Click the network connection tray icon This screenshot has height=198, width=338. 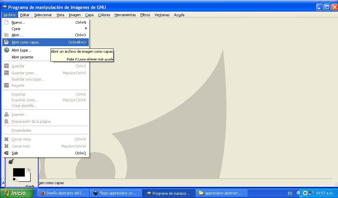[311, 193]
